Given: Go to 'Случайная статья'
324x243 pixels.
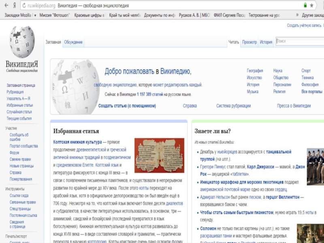Looking at the screenshot, I should (19, 112).
